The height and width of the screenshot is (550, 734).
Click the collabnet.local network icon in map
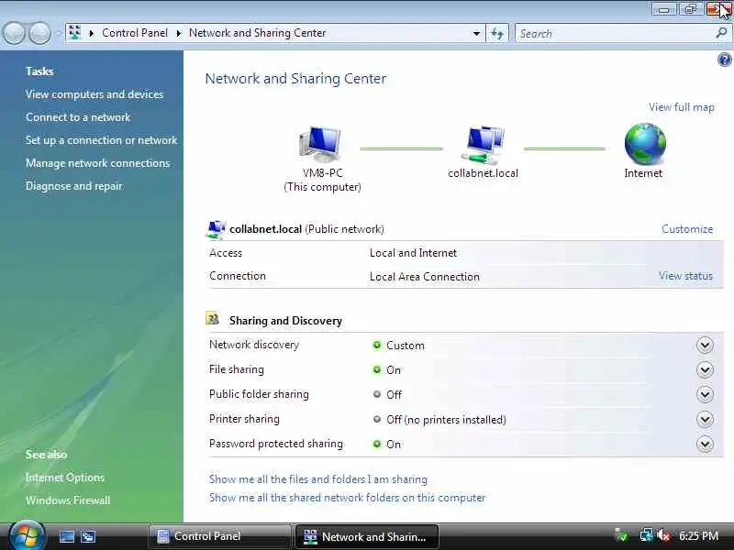pos(484,145)
